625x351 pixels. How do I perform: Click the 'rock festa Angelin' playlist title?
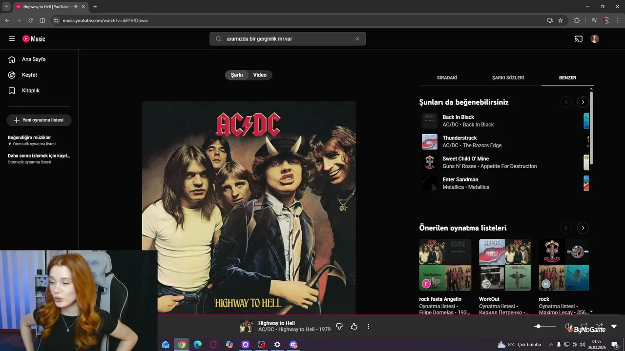[440, 299]
